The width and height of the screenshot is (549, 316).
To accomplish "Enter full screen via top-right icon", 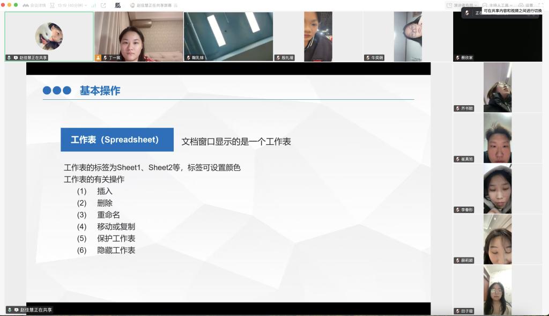I will (x=543, y=5).
